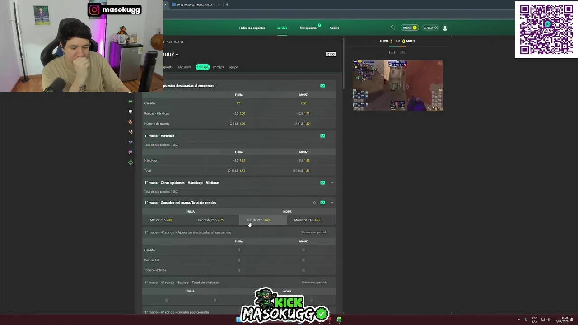Viewport: 578px width, 325px height.
Task: Select the 1º mapa tab
Action: (x=202, y=67)
